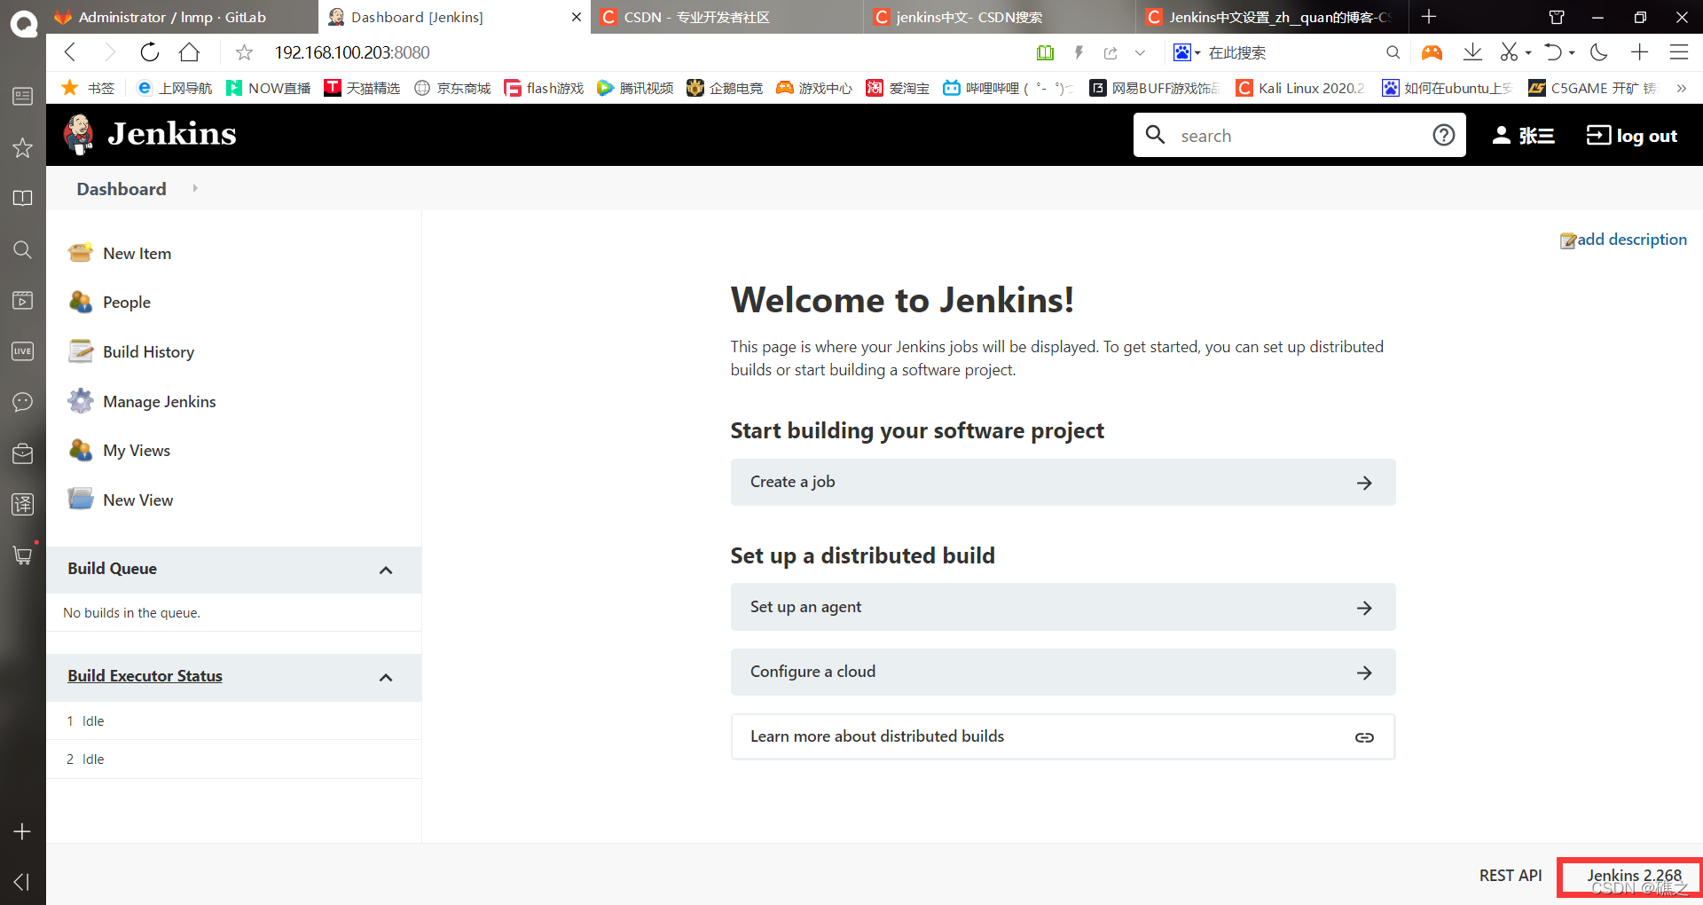Click the New View folder icon
The height and width of the screenshot is (905, 1703).
tap(81, 500)
